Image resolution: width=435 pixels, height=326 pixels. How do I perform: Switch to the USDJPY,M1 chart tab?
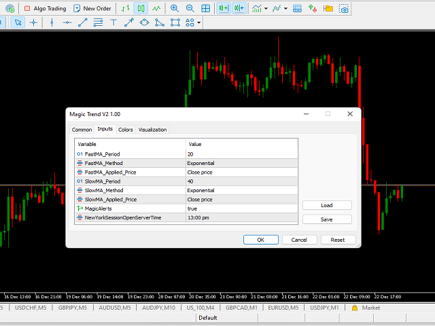pyautogui.click(x=324, y=308)
